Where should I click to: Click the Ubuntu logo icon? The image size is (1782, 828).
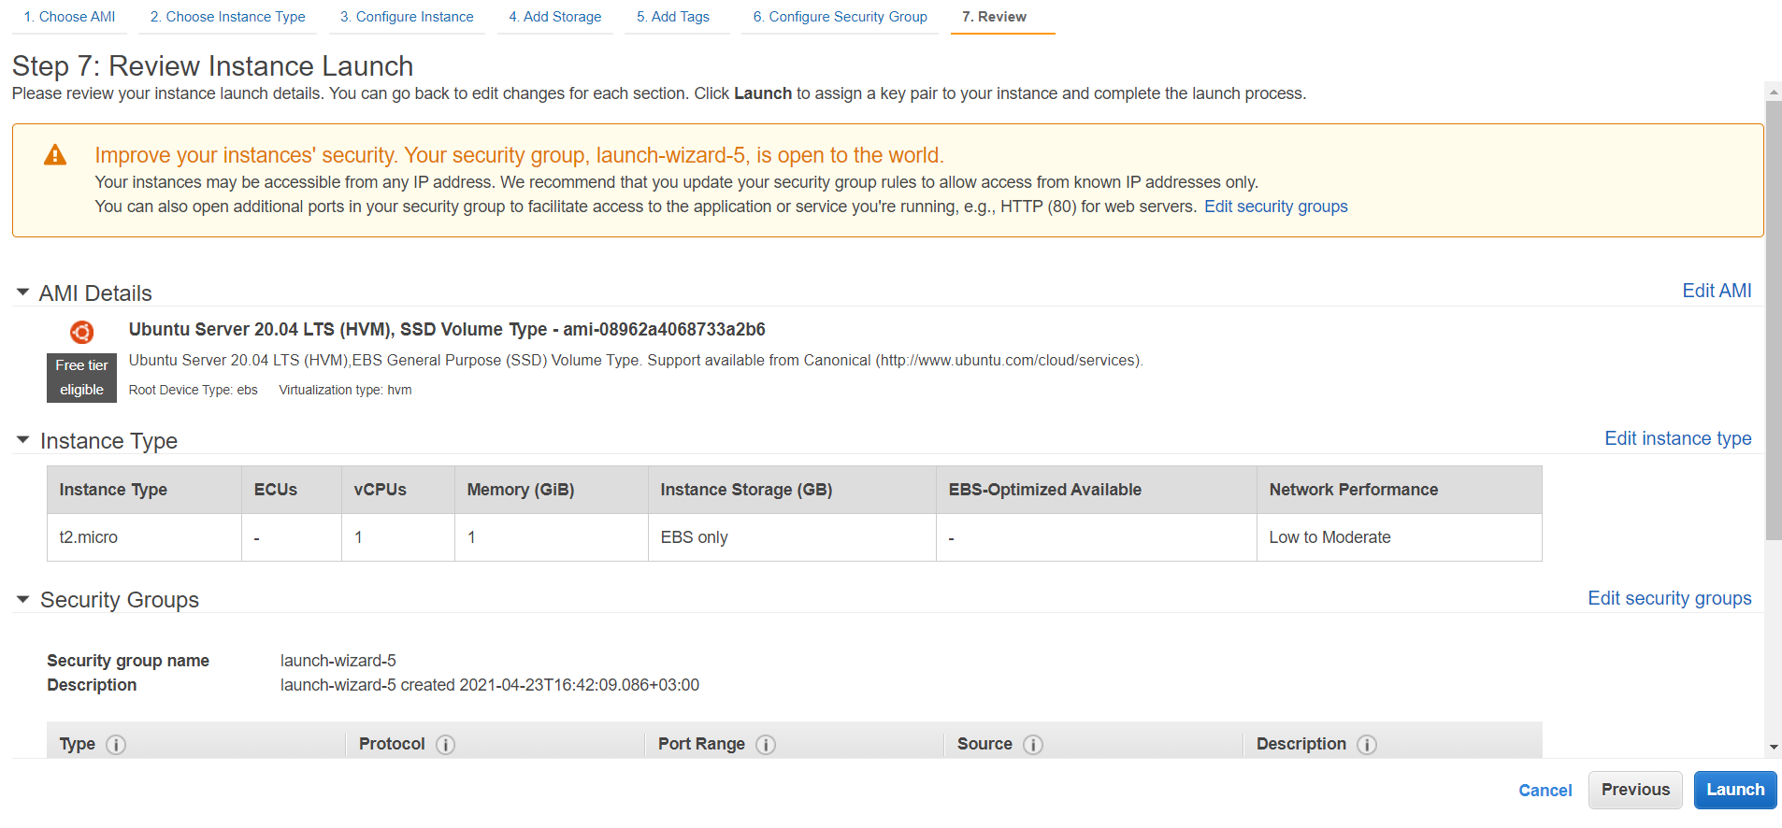[x=81, y=332]
